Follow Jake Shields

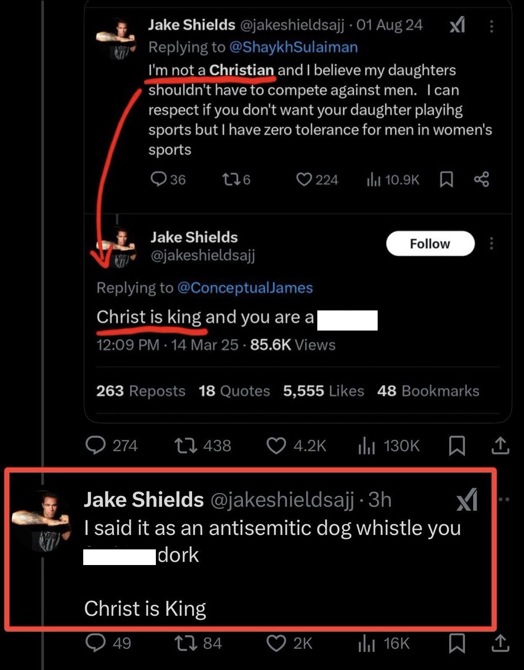(x=430, y=244)
